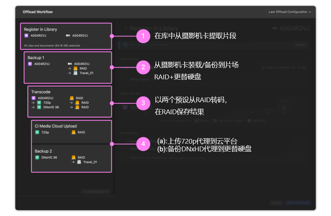331x216 pixels.
Task: Enable the checkbox under Configuration section
Action: click(x=128, y=140)
